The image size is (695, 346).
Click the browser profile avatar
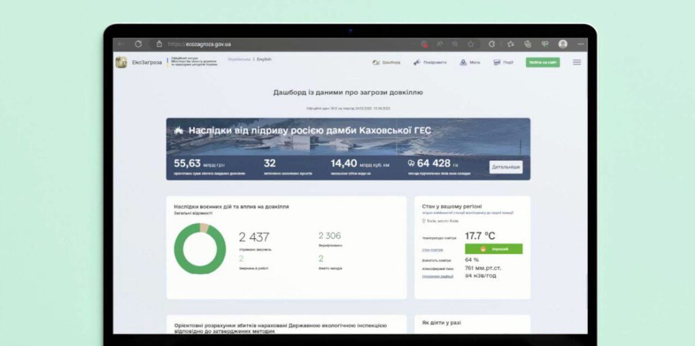click(x=563, y=44)
